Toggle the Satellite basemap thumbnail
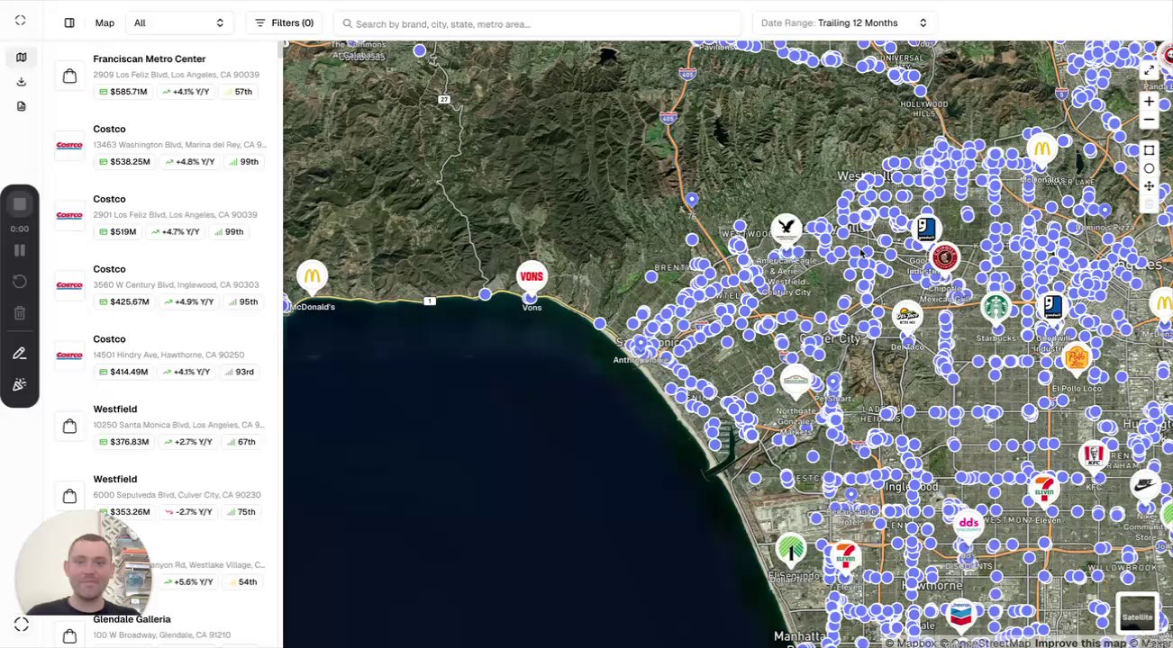Viewport: 1173px width, 648px height. [x=1137, y=615]
